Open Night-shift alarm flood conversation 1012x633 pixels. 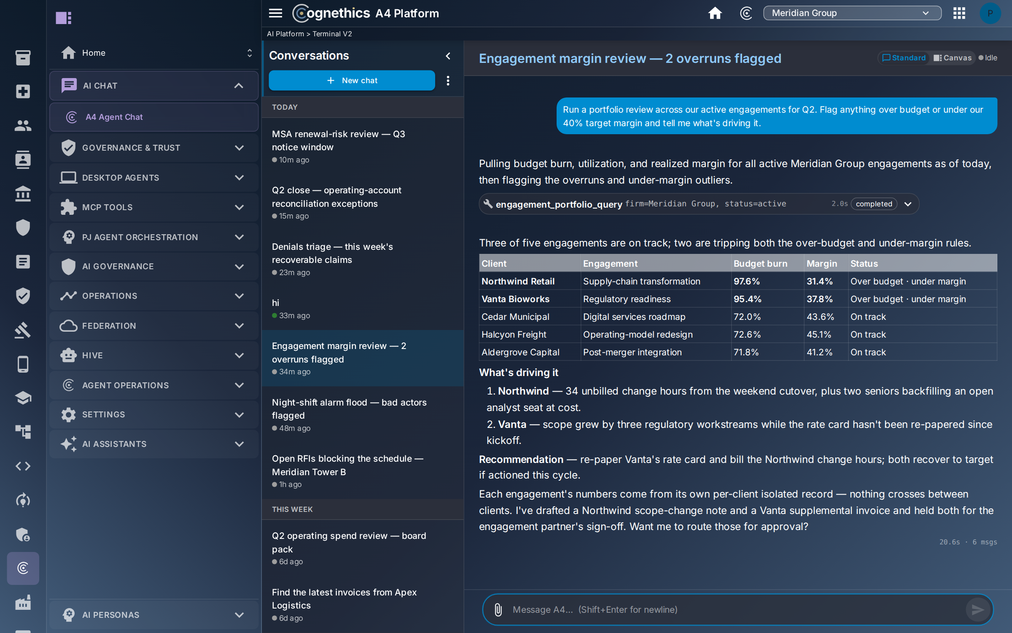tap(363, 414)
